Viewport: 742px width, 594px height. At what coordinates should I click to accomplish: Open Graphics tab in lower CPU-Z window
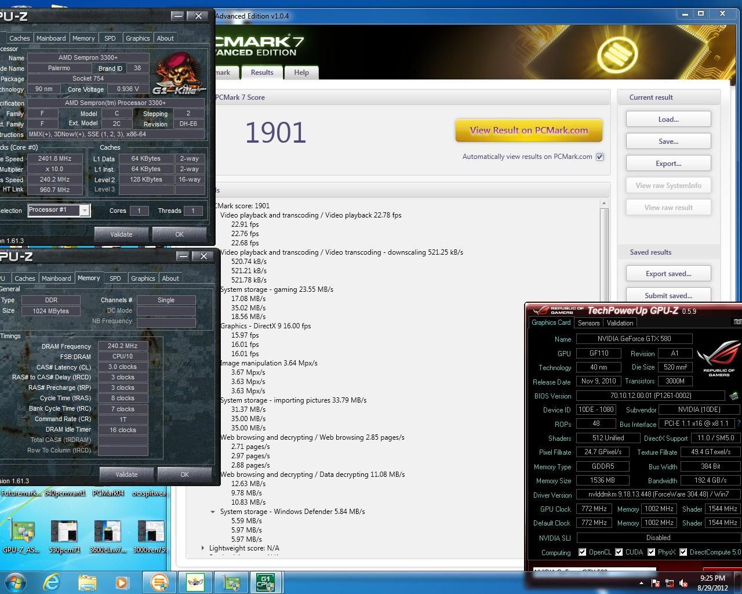(x=143, y=278)
